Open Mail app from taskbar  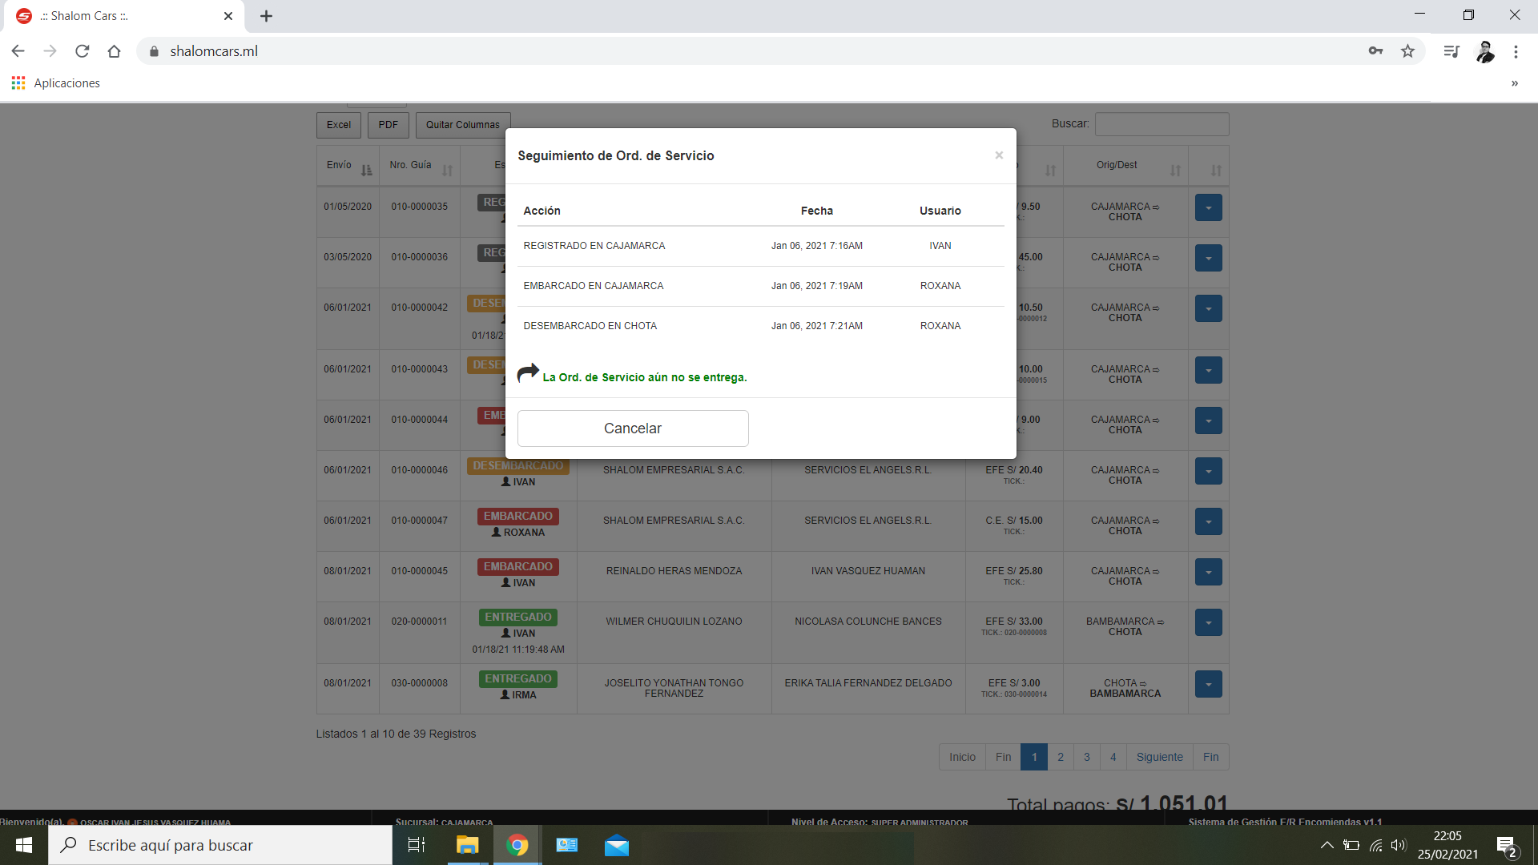coord(616,845)
